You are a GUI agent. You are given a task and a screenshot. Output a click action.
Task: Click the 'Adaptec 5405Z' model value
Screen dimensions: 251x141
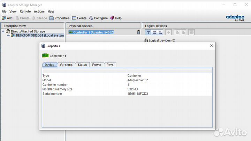(x=138, y=80)
